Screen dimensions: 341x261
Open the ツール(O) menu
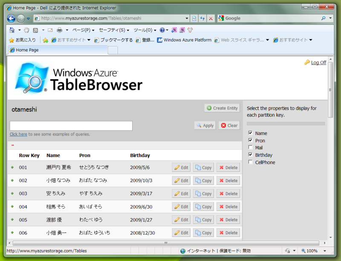tap(145, 30)
